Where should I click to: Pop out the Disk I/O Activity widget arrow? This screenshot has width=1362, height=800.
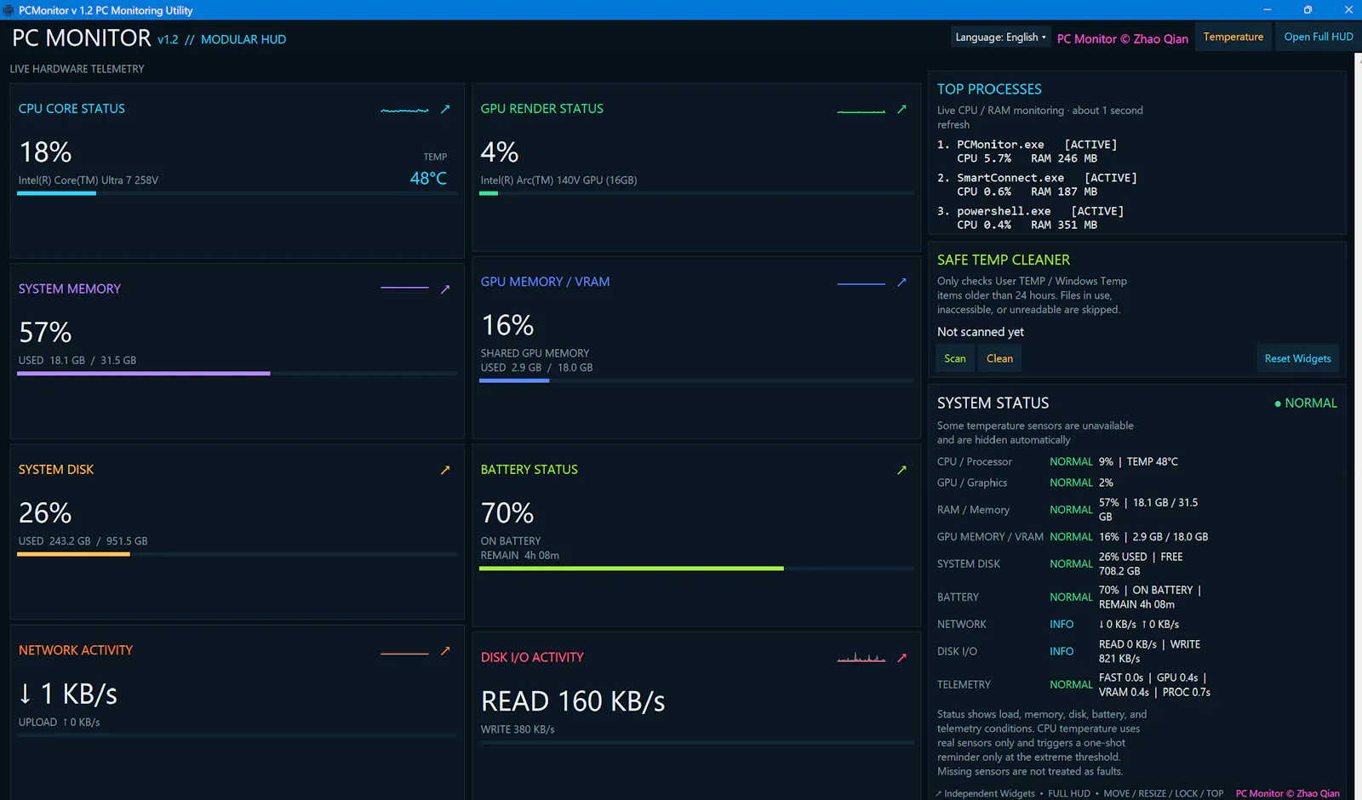pos(901,658)
